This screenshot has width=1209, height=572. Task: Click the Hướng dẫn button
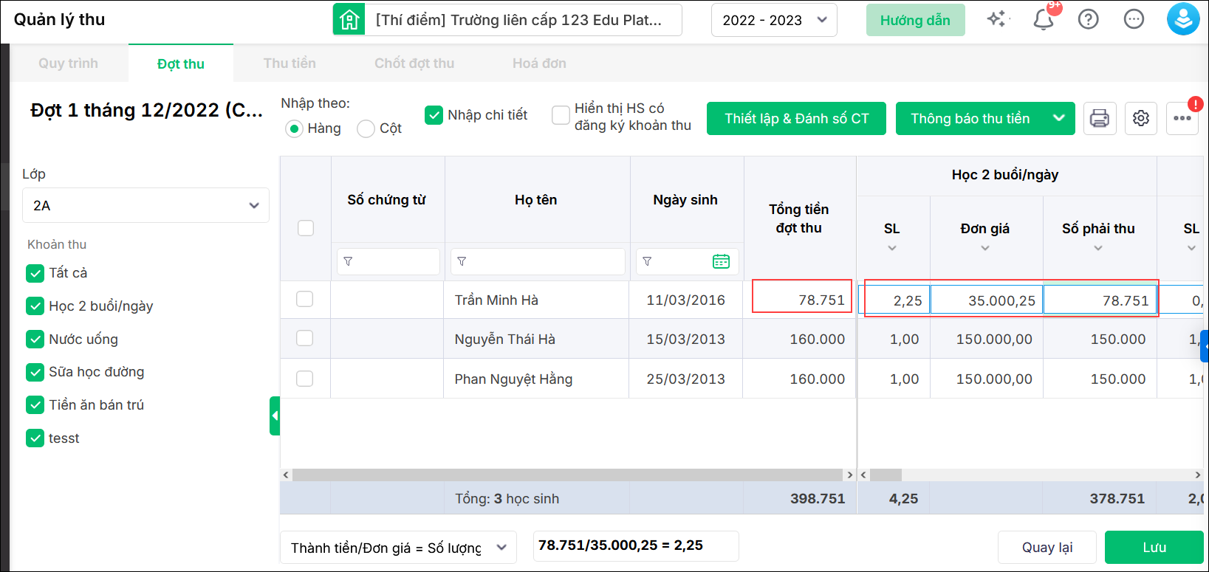coord(915,20)
